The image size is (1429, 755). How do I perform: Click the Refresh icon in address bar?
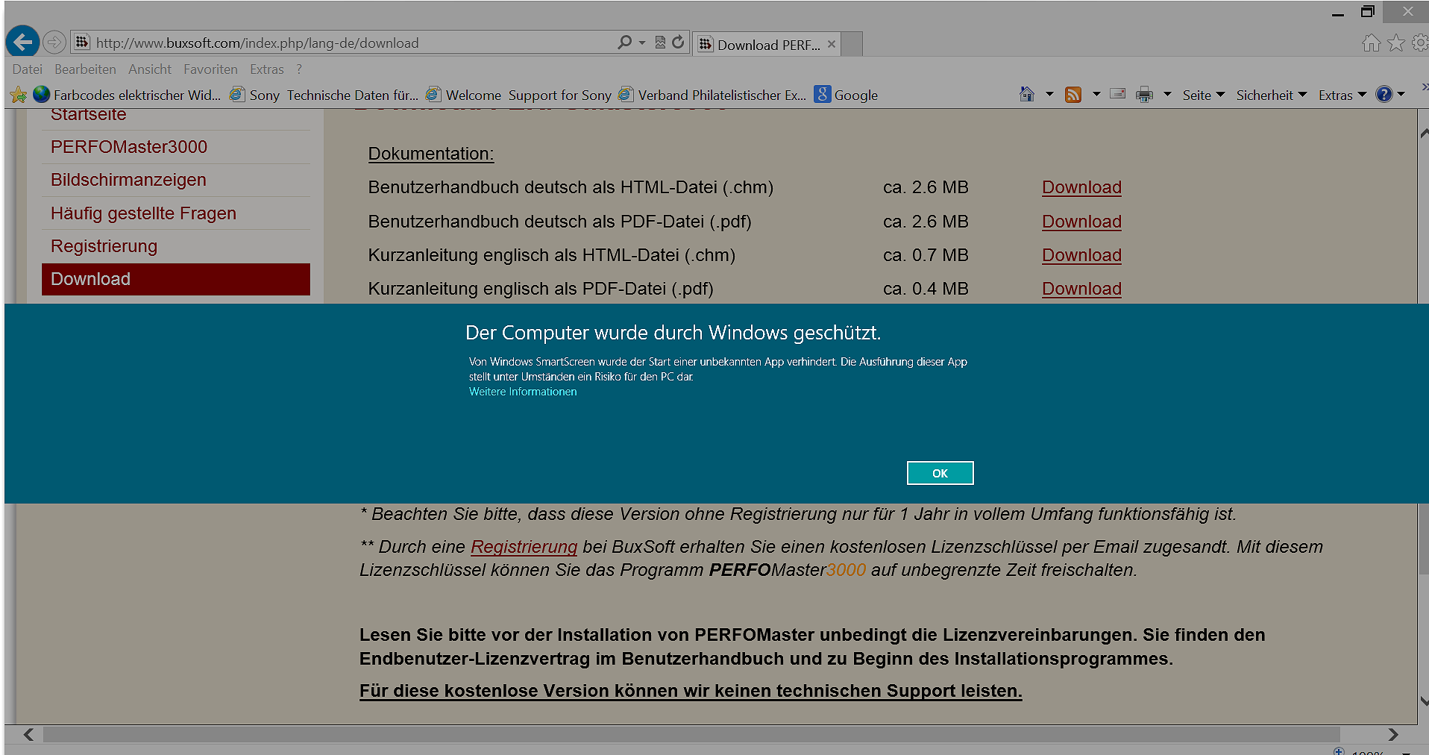(x=678, y=43)
